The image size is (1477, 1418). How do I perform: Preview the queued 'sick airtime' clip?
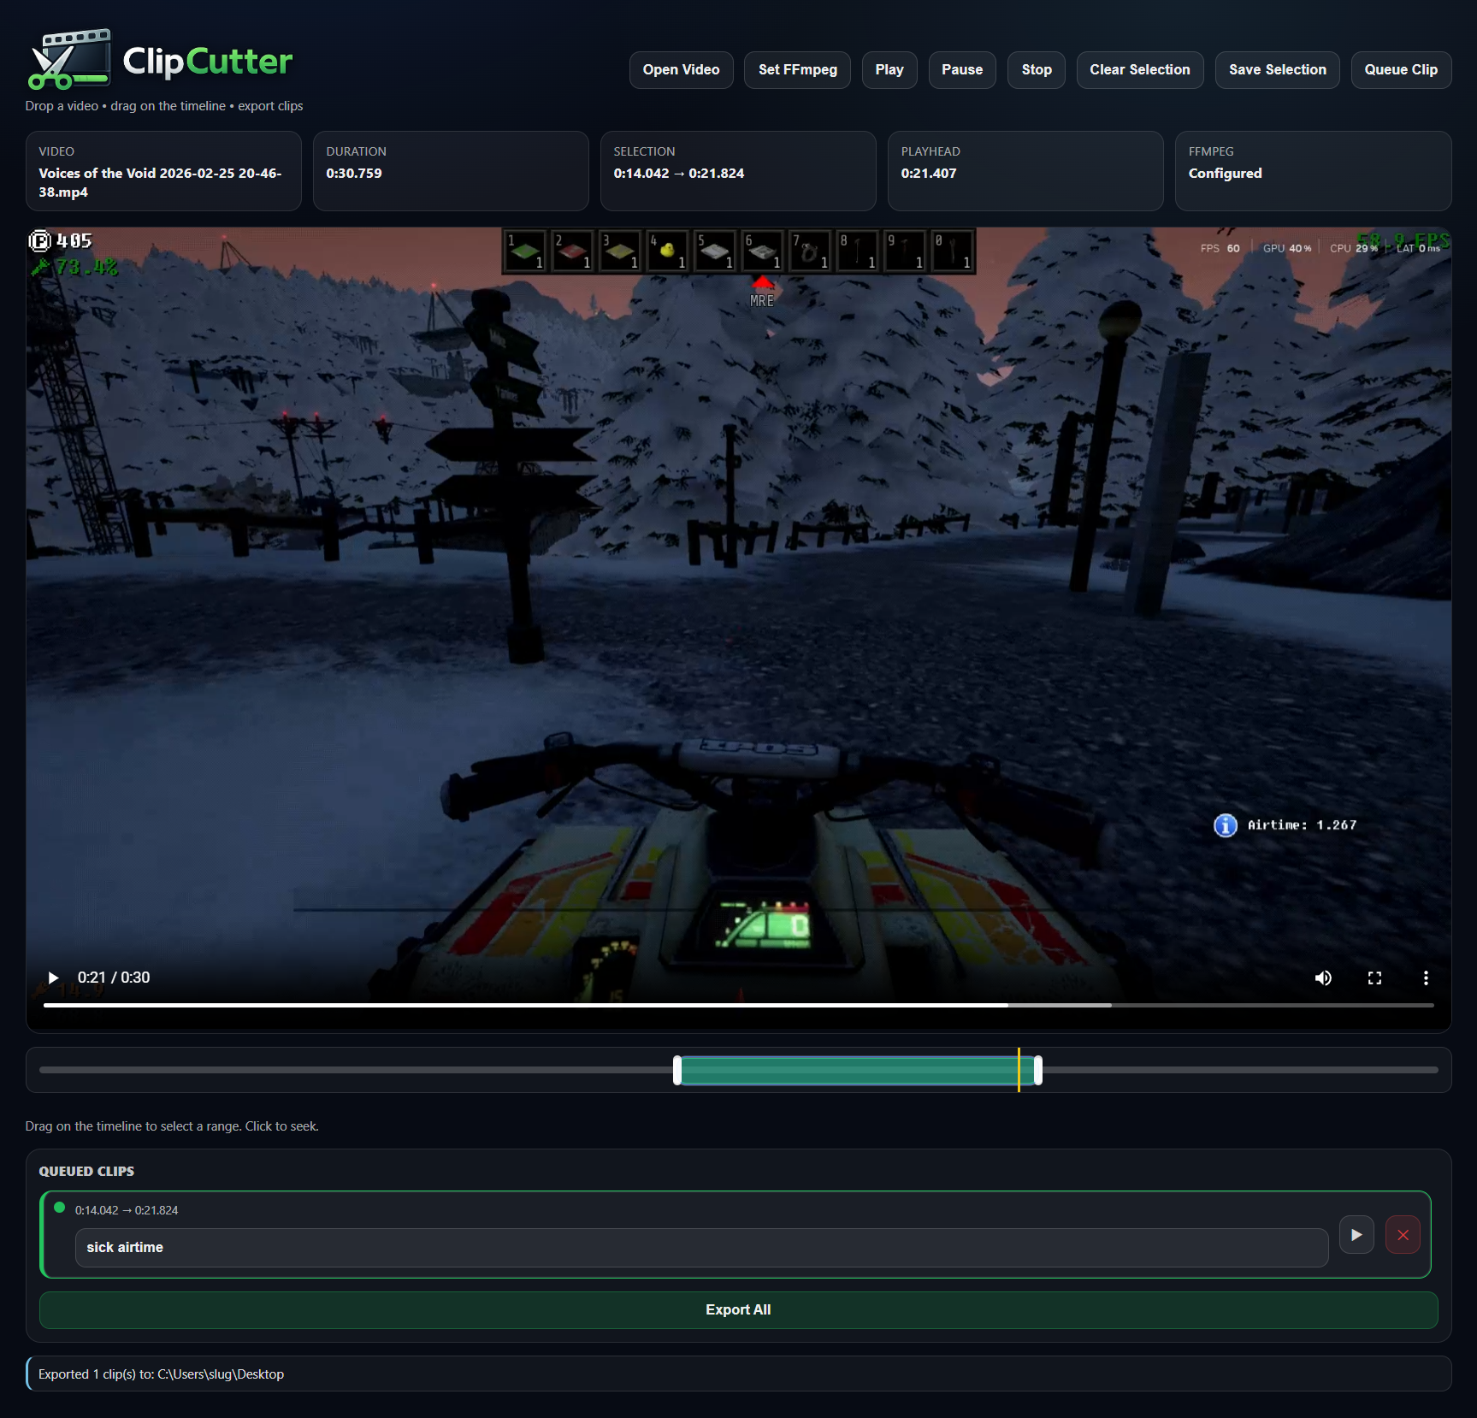tap(1356, 1235)
